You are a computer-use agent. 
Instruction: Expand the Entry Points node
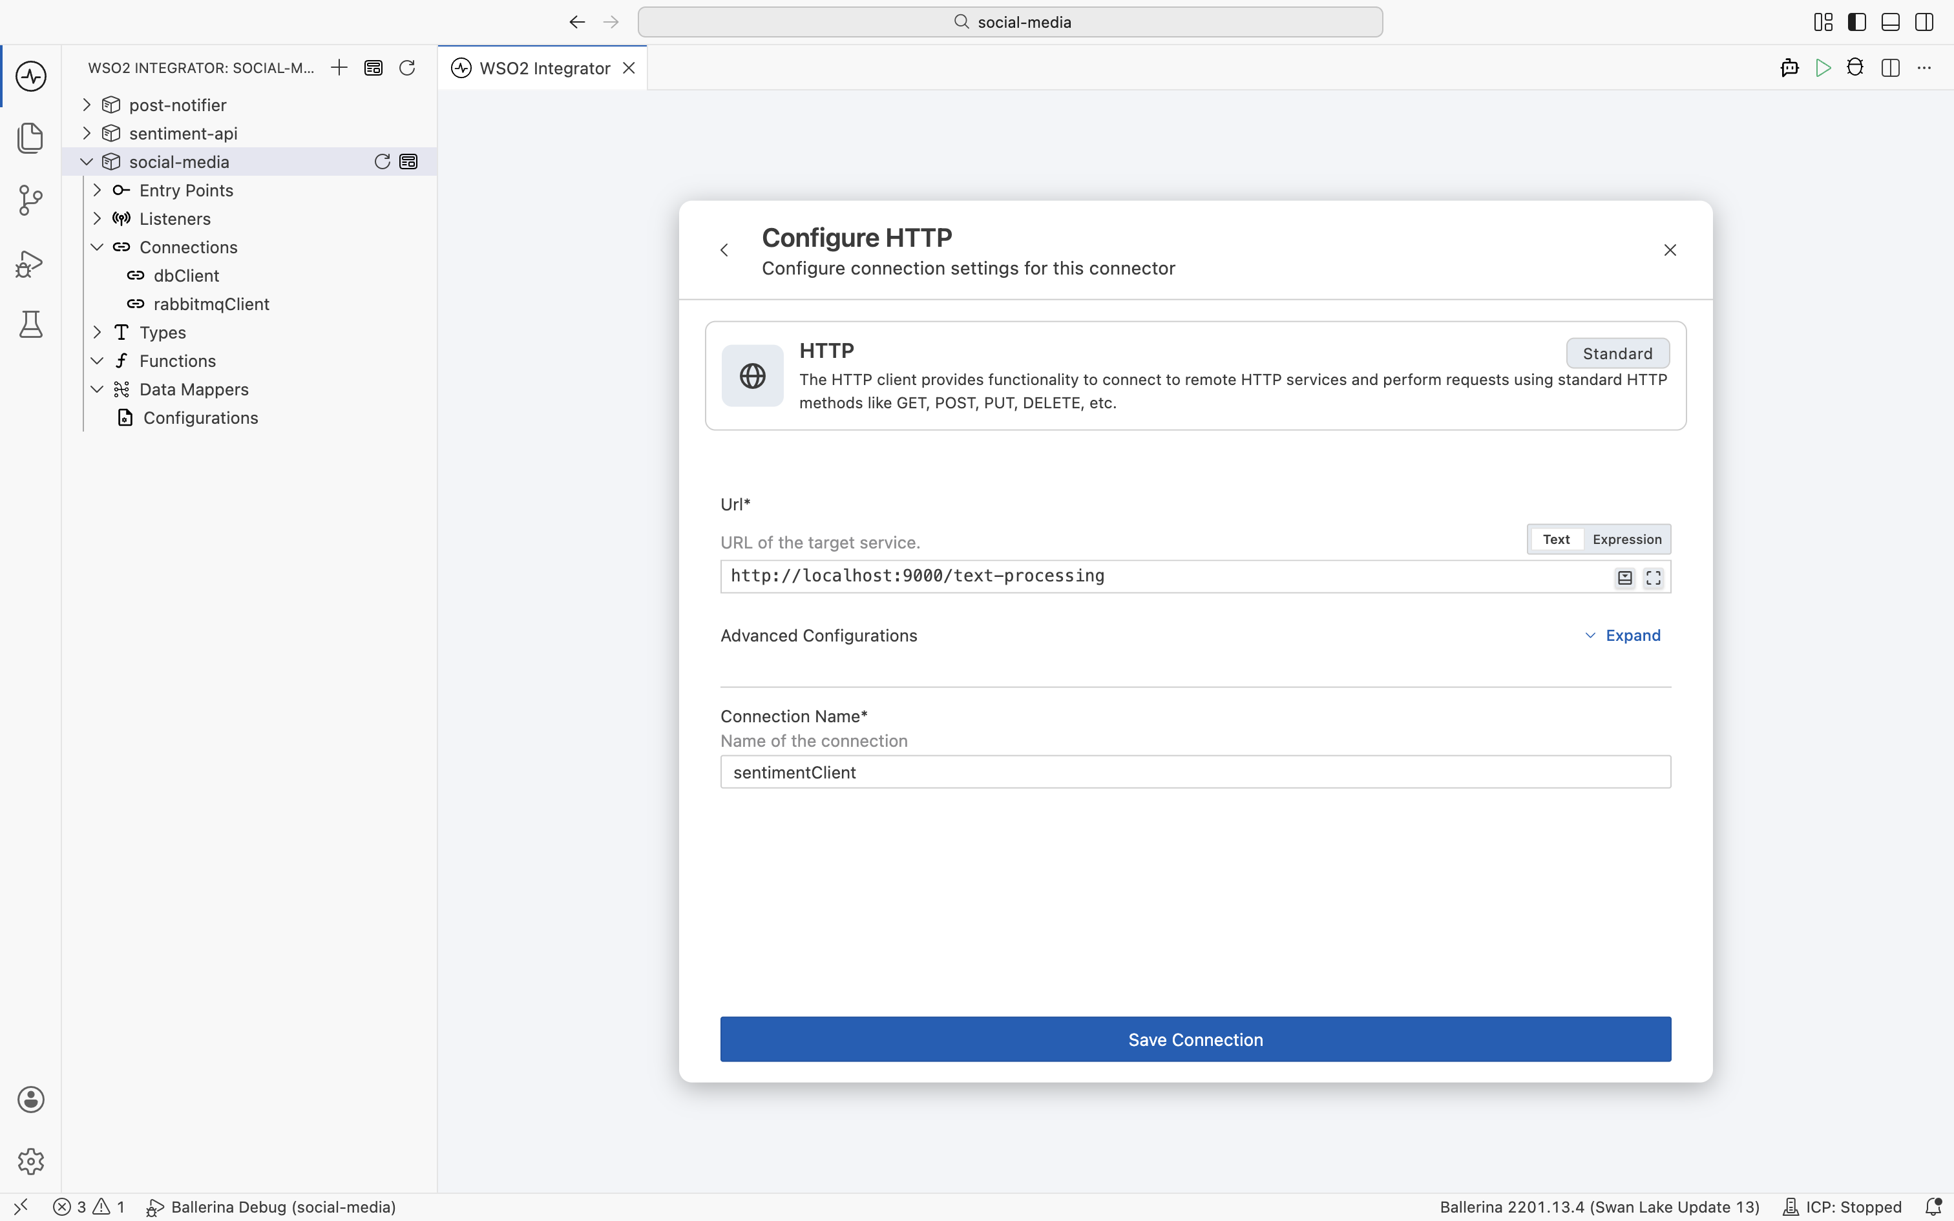click(x=97, y=191)
